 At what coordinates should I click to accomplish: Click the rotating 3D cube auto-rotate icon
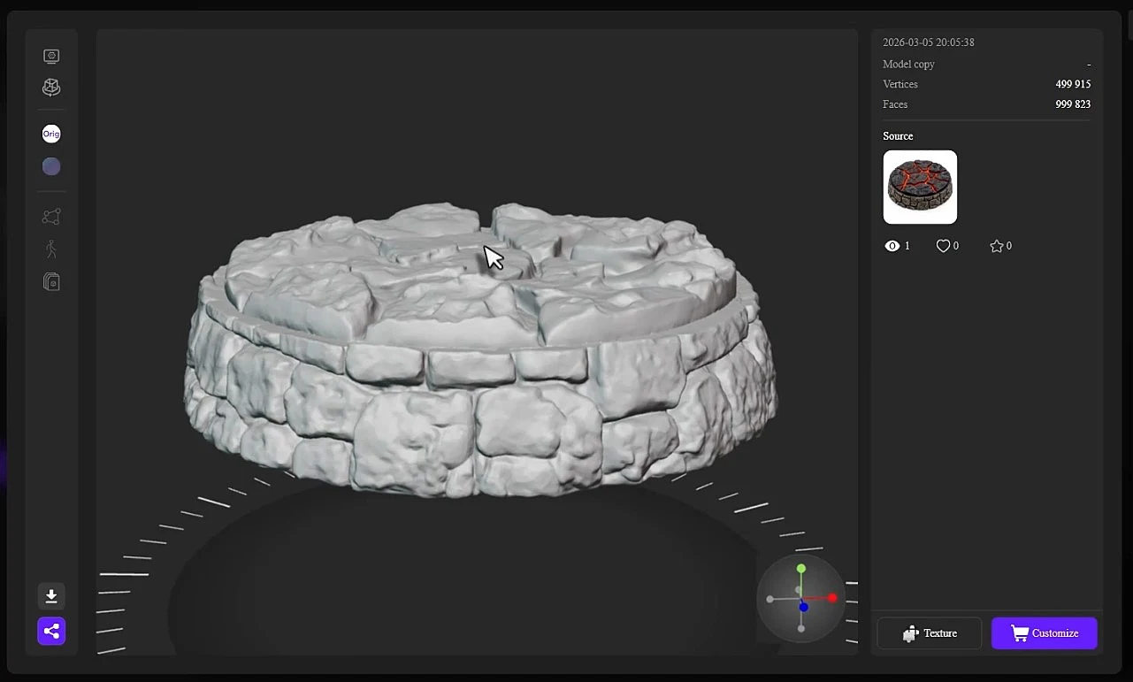[51, 88]
